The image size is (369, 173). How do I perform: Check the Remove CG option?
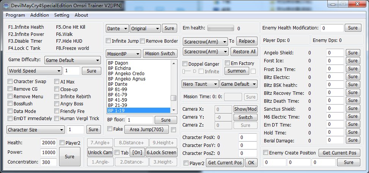coord(10,89)
